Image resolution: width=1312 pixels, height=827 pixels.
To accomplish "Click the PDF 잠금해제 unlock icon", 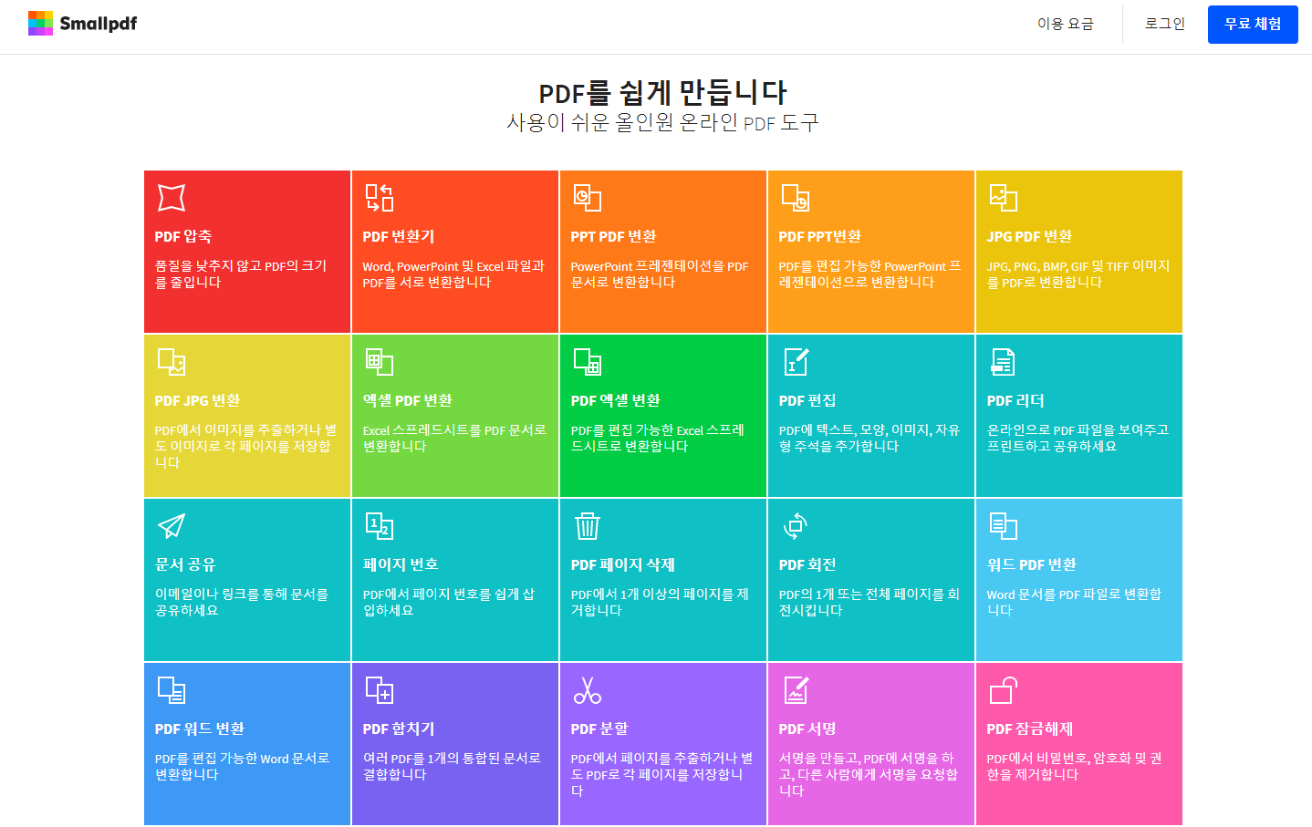I will (x=1003, y=690).
